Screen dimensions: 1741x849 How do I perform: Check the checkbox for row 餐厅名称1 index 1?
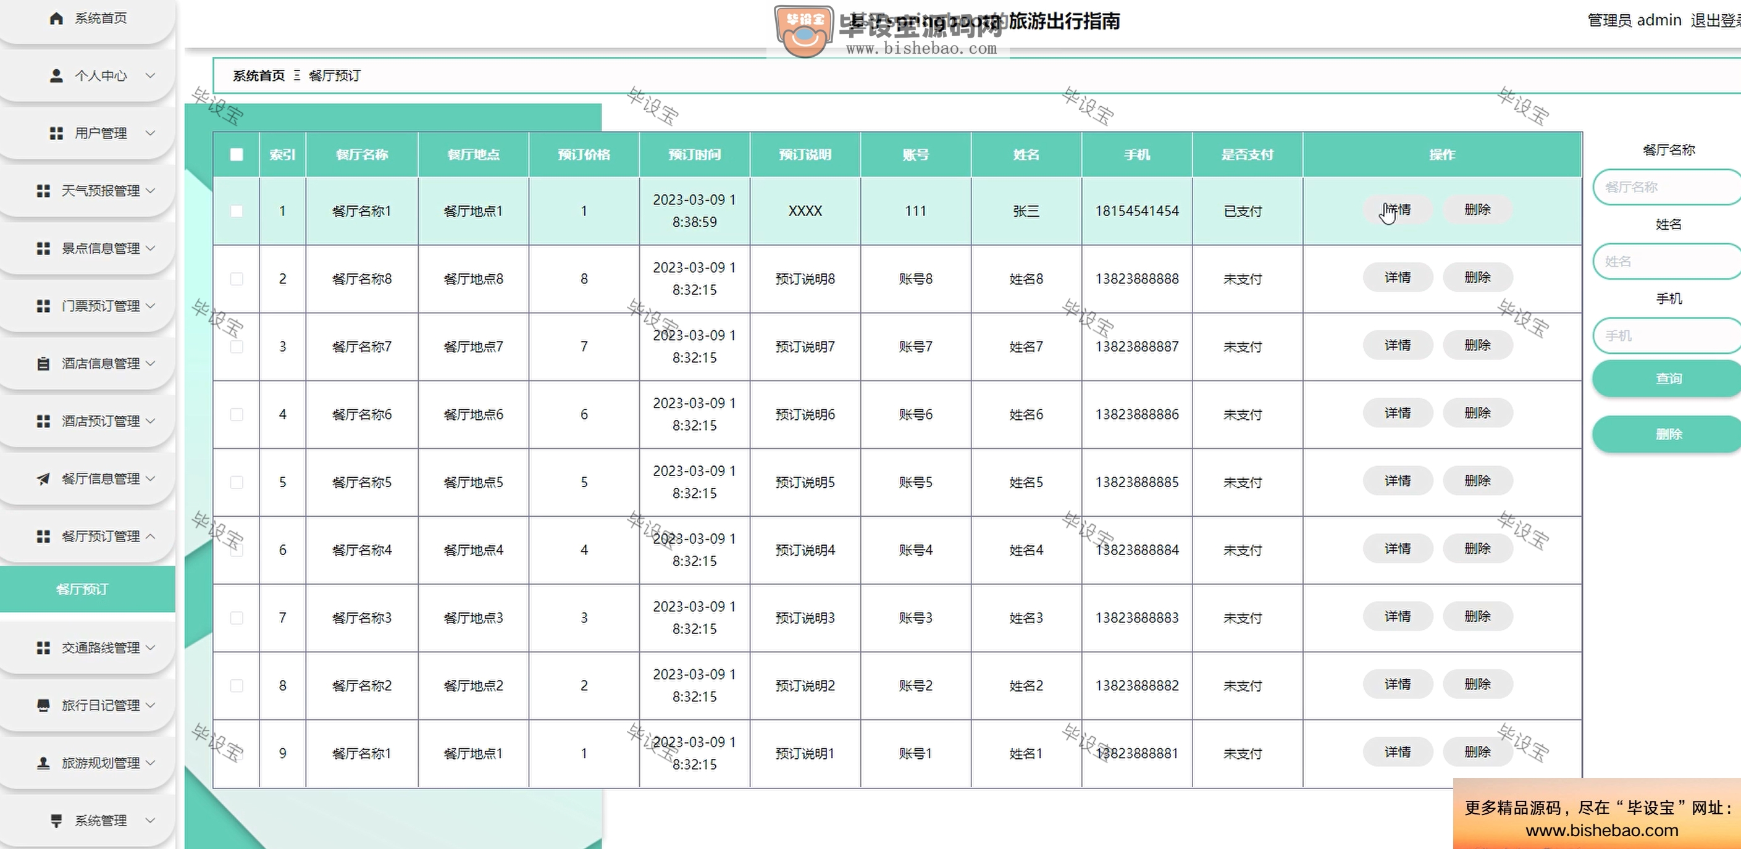(x=237, y=211)
